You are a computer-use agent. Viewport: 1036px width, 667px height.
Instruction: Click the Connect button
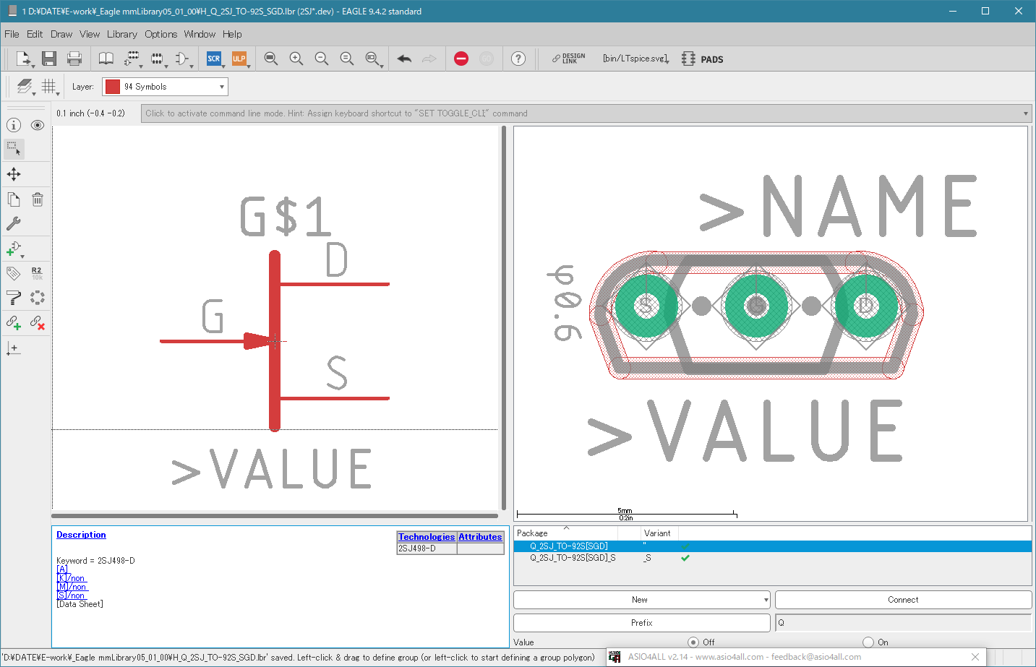(x=903, y=600)
